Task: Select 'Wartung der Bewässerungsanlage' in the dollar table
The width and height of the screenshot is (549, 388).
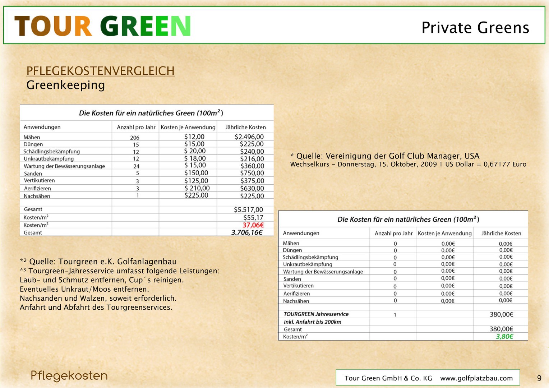Action: (64, 166)
